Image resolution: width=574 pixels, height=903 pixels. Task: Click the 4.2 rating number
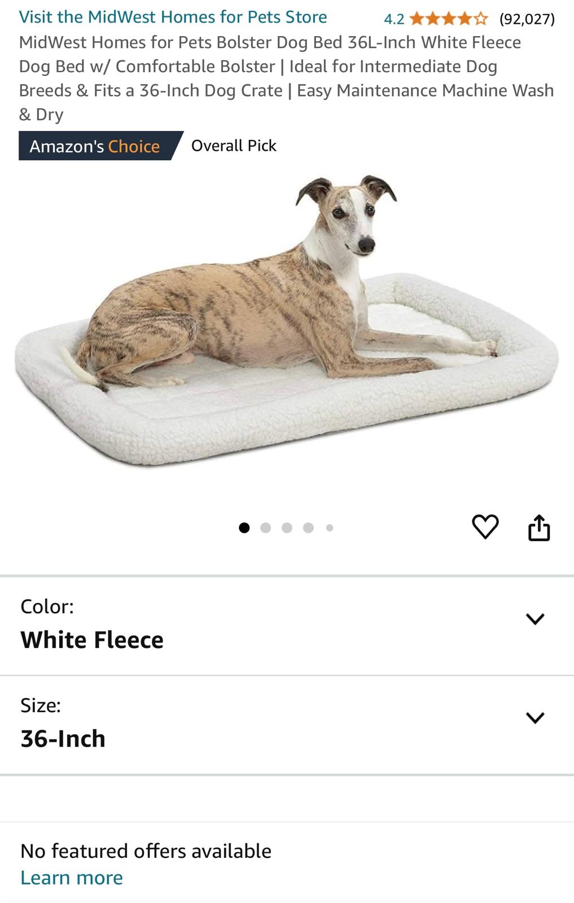pos(394,19)
